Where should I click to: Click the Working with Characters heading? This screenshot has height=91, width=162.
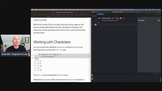52,42
